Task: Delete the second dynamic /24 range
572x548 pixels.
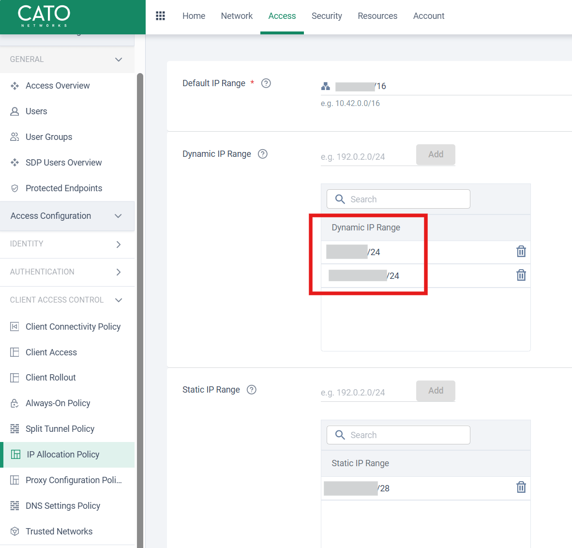Action: (521, 275)
